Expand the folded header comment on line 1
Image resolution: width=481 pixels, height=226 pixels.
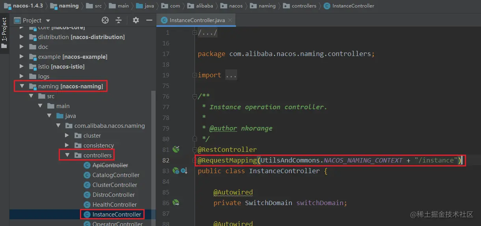coord(195,33)
